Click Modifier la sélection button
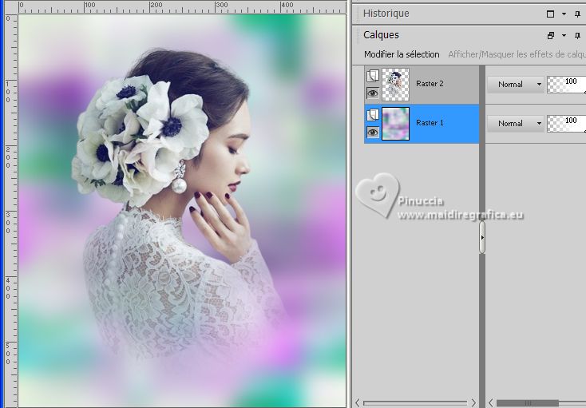586x408 pixels. (x=402, y=54)
